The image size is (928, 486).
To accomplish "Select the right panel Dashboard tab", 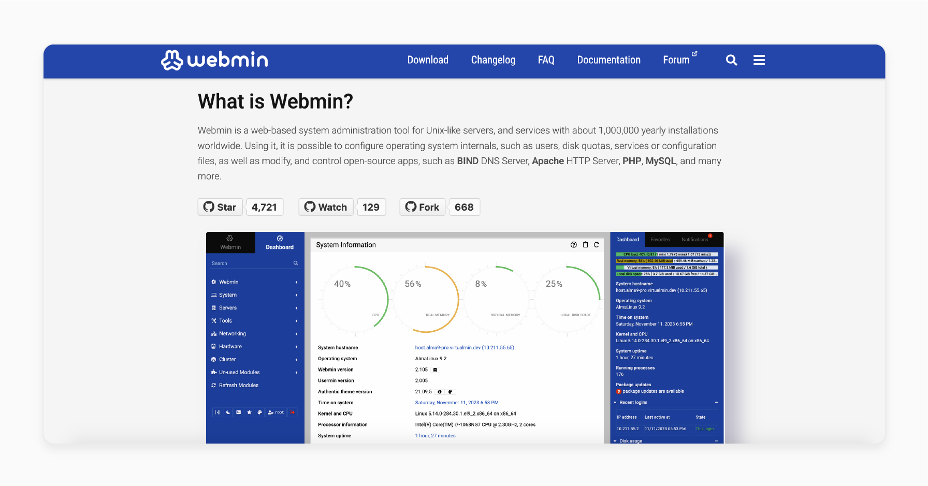I will pos(628,240).
